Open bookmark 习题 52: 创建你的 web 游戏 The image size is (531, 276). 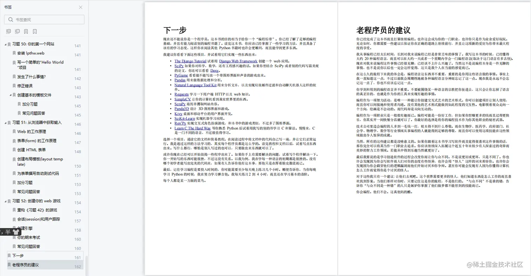36,201
